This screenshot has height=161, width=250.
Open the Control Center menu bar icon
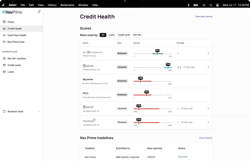217,5
